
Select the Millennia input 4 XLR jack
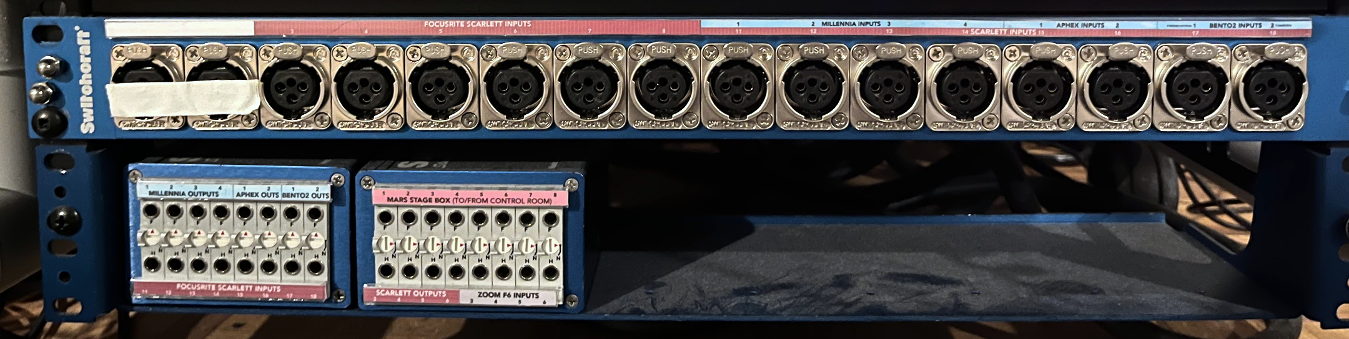pos(964,87)
